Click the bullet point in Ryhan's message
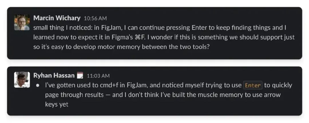 [x=37, y=86]
